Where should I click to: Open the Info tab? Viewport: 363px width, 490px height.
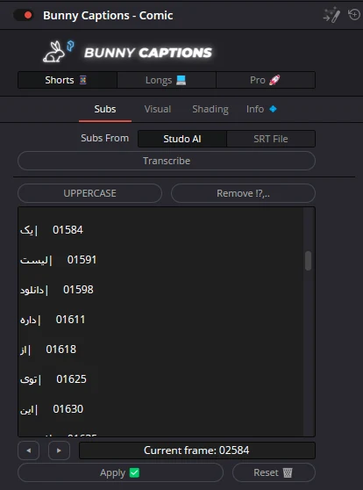[x=255, y=109]
